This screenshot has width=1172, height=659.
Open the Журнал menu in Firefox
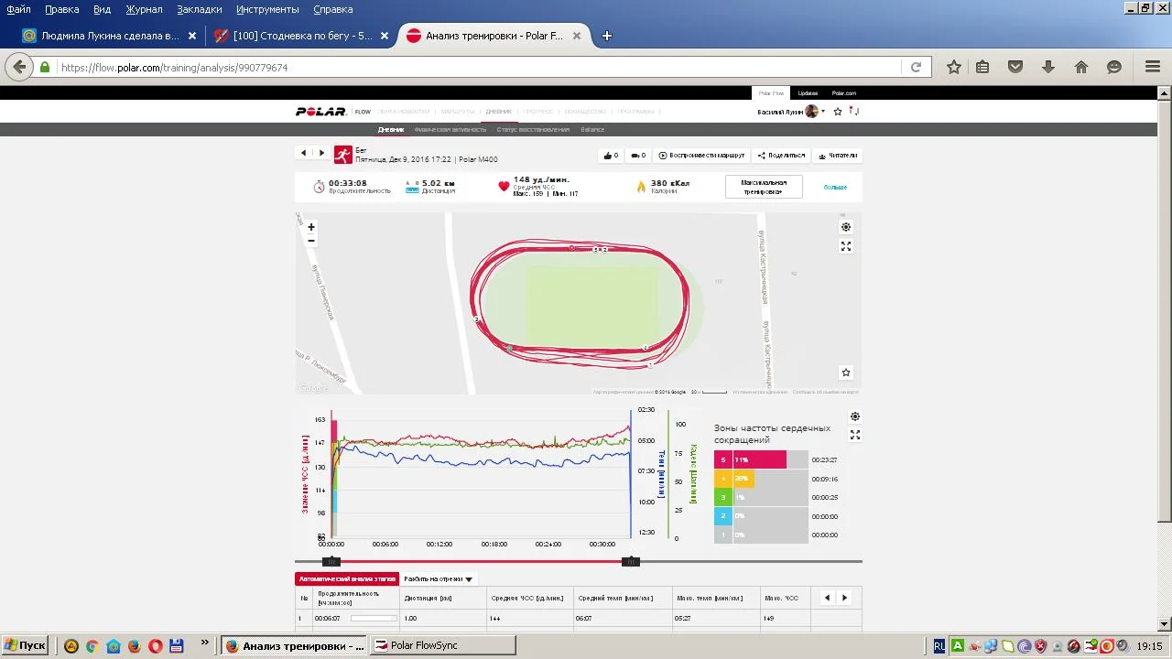click(143, 9)
